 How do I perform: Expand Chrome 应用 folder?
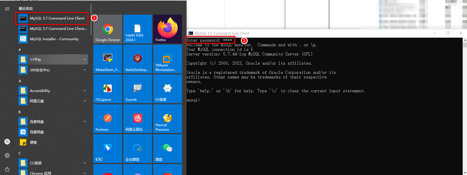[x=53, y=172]
